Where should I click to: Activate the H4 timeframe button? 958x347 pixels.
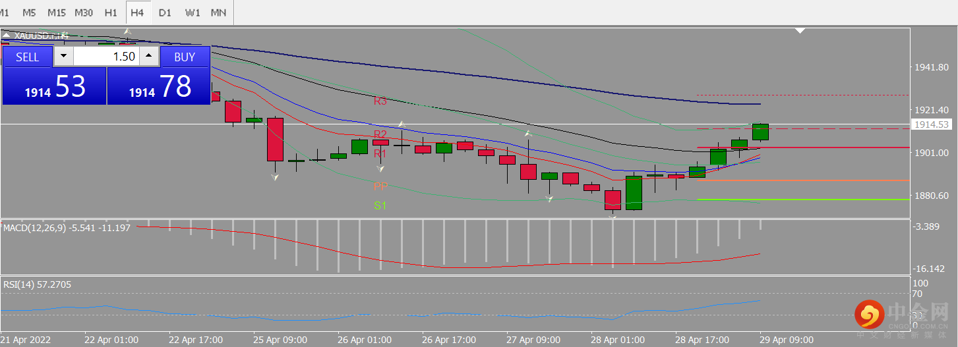(x=138, y=13)
